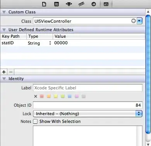Click the scrollbar up arrow
151x146 pixels.
[x=148, y=12]
